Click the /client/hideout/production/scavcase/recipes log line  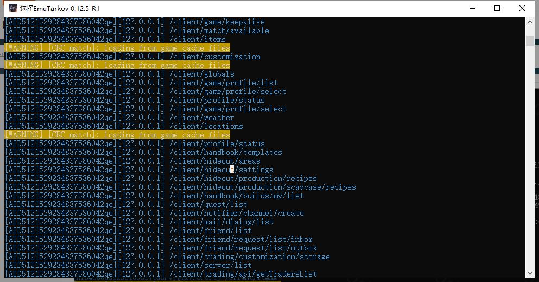(x=180, y=187)
